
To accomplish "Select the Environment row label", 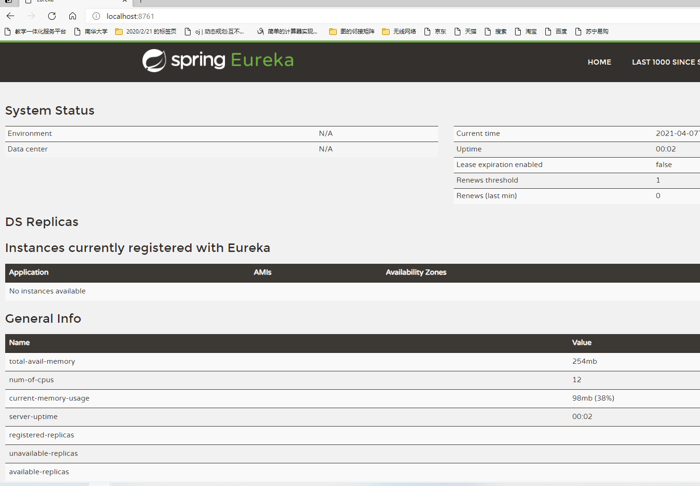I will pyautogui.click(x=30, y=134).
